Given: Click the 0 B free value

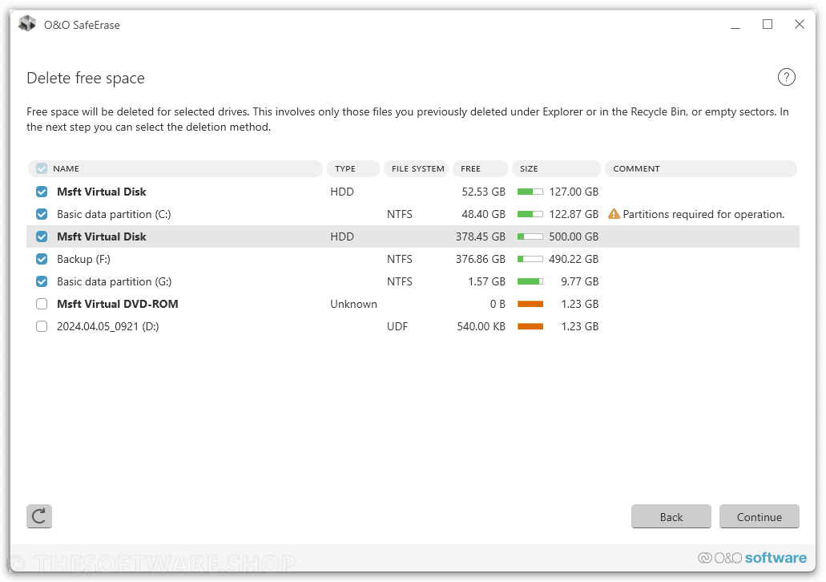Looking at the screenshot, I should click(x=498, y=304).
